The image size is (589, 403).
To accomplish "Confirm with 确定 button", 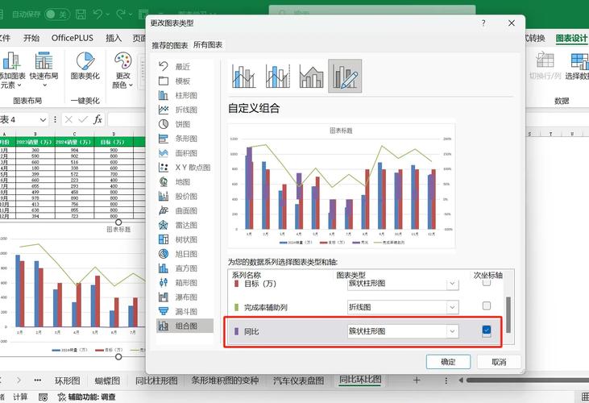I will (x=448, y=362).
